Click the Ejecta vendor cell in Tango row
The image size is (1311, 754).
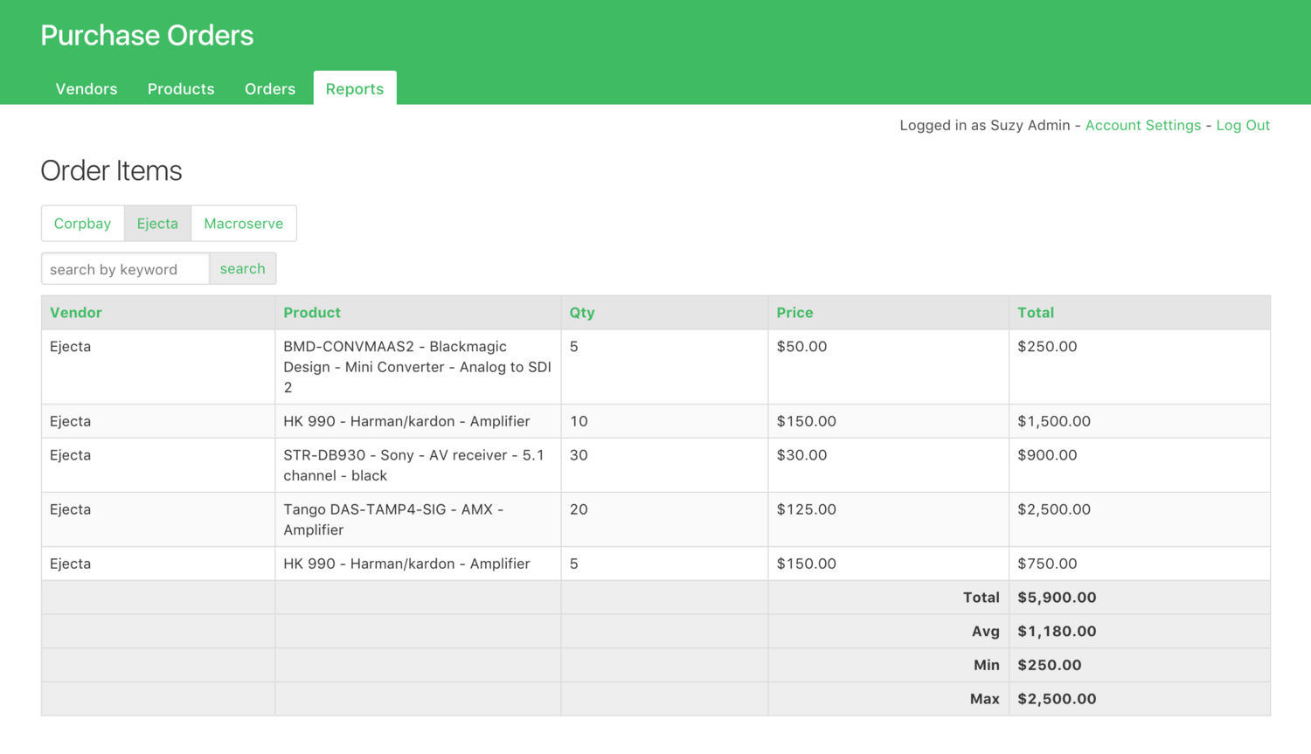[x=158, y=520]
